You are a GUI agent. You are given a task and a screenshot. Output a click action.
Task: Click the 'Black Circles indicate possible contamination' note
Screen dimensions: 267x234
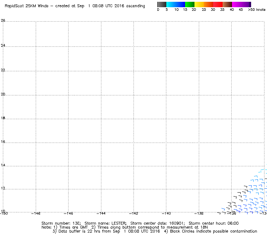(x=214, y=231)
